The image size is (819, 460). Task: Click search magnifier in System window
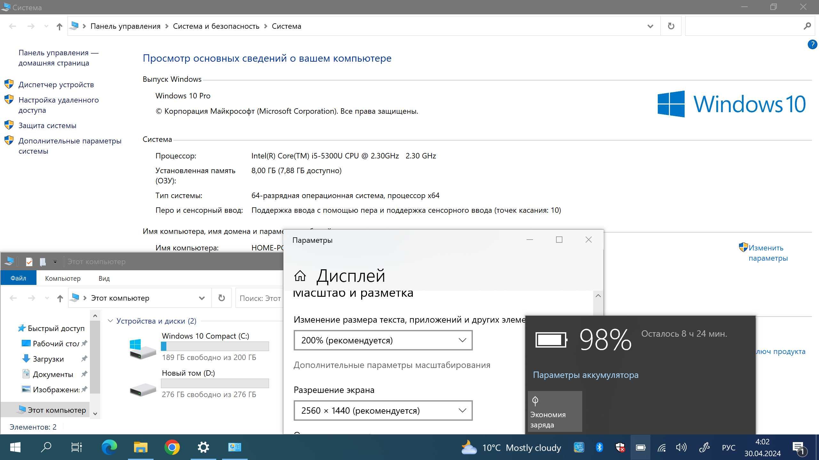pyautogui.click(x=807, y=26)
